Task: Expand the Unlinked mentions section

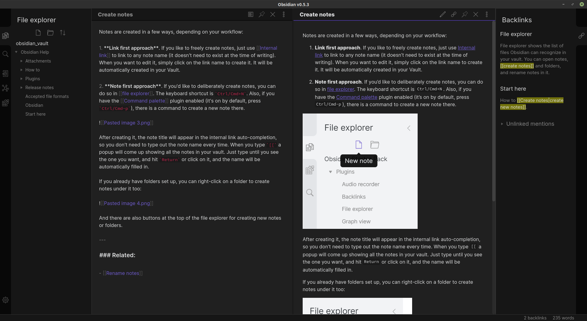Action: (x=502, y=124)
